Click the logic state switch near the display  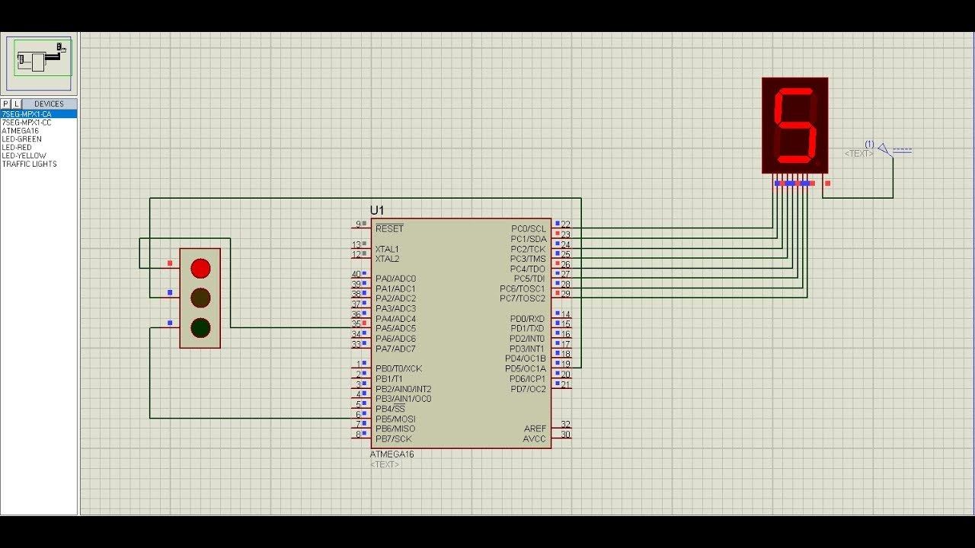(x=884, y=148)
